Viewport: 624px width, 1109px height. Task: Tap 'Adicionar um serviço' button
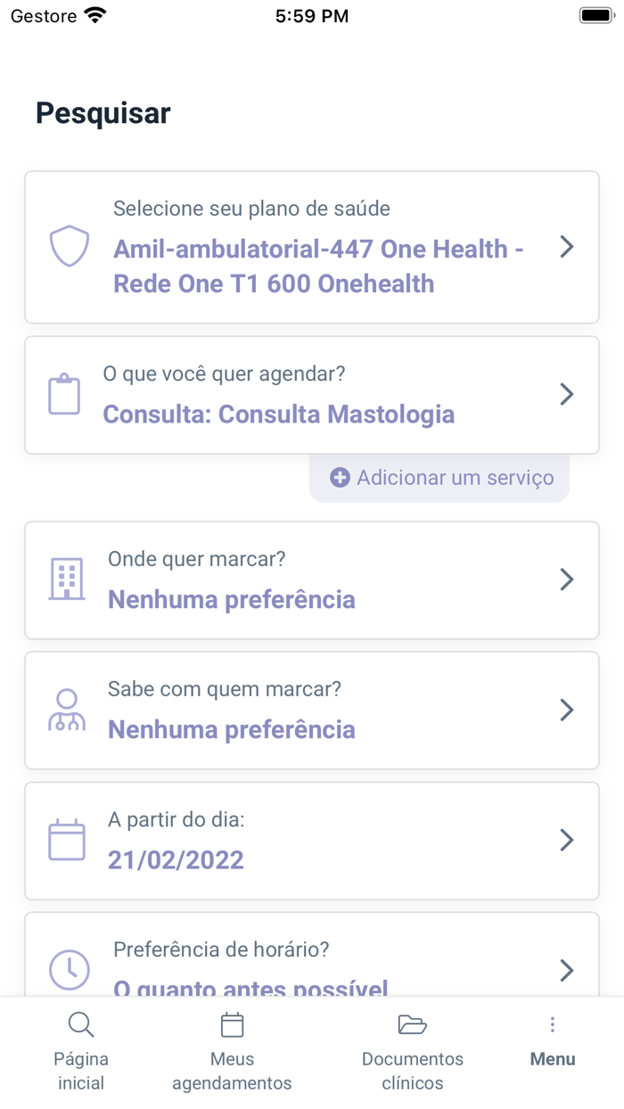[x=439, y=477]
